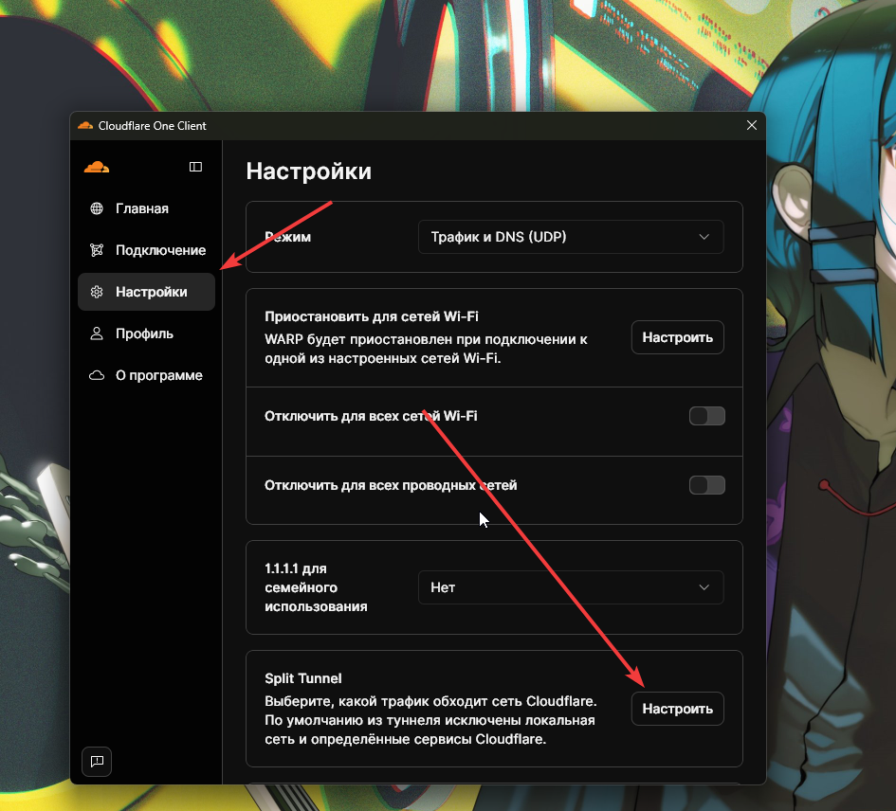Open the О программе page
The height and width of the screenshot is (811, 896).
pyautogui.click(x=146, y=375)
